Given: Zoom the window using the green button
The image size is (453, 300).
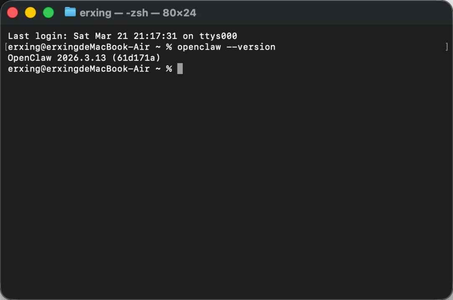Looking at the screenshot, I should click(48, 13).
